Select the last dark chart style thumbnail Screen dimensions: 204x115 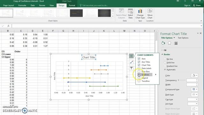104,13
